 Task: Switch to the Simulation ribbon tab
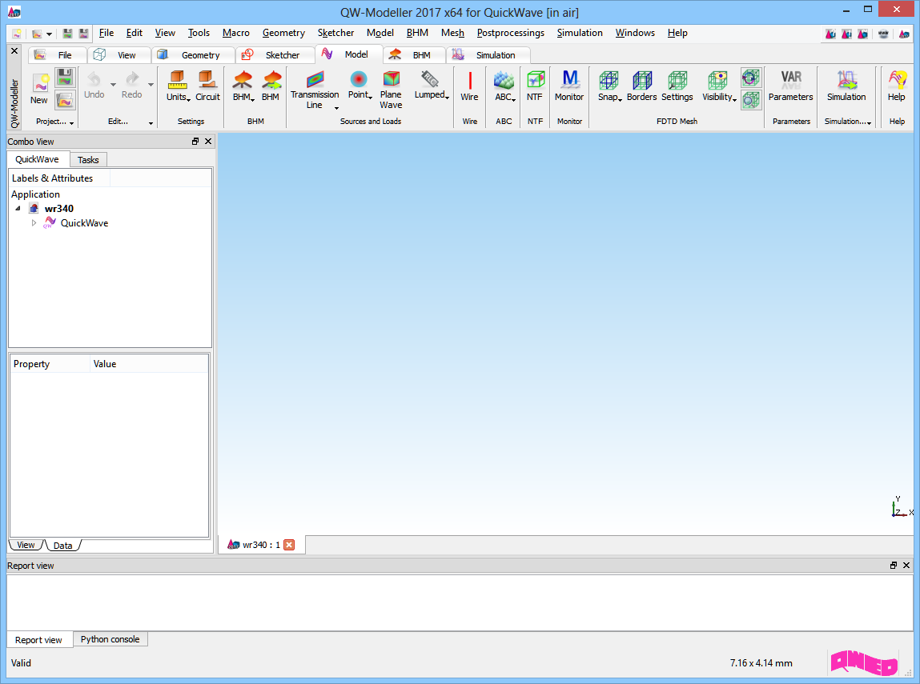click(x=488, y=55)
